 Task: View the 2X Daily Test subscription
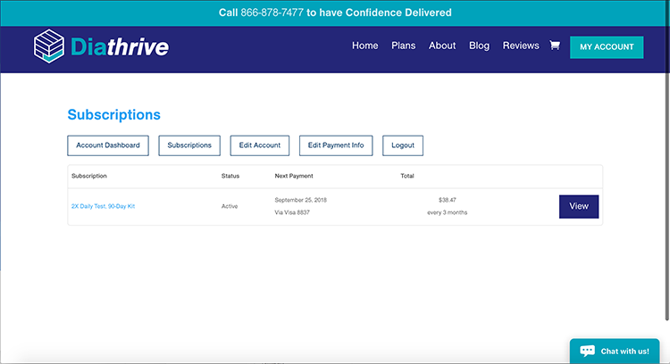(579, 207)
